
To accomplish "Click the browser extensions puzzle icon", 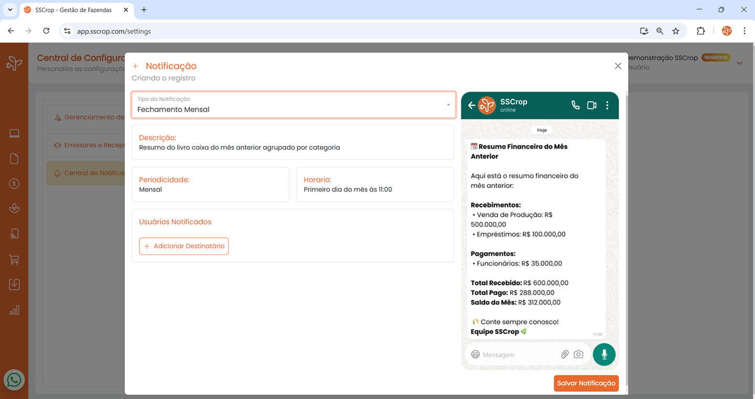I will [700, 31].
